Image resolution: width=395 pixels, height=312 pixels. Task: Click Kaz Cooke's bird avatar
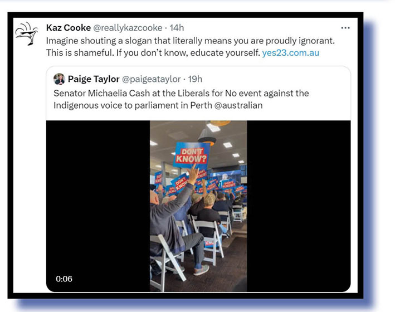[x=27, y=34]
